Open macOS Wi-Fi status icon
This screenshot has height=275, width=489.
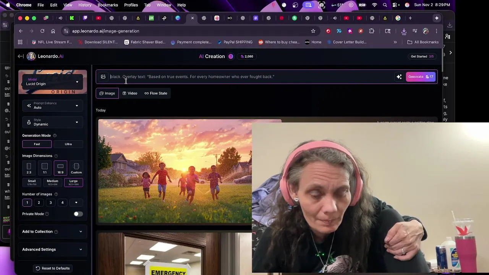point(374,5)
